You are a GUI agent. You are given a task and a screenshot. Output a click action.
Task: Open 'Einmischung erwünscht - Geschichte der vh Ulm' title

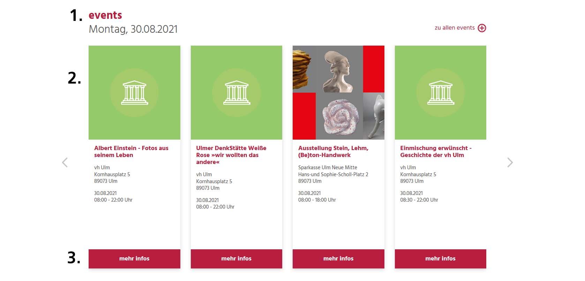[x=436, y=151]
